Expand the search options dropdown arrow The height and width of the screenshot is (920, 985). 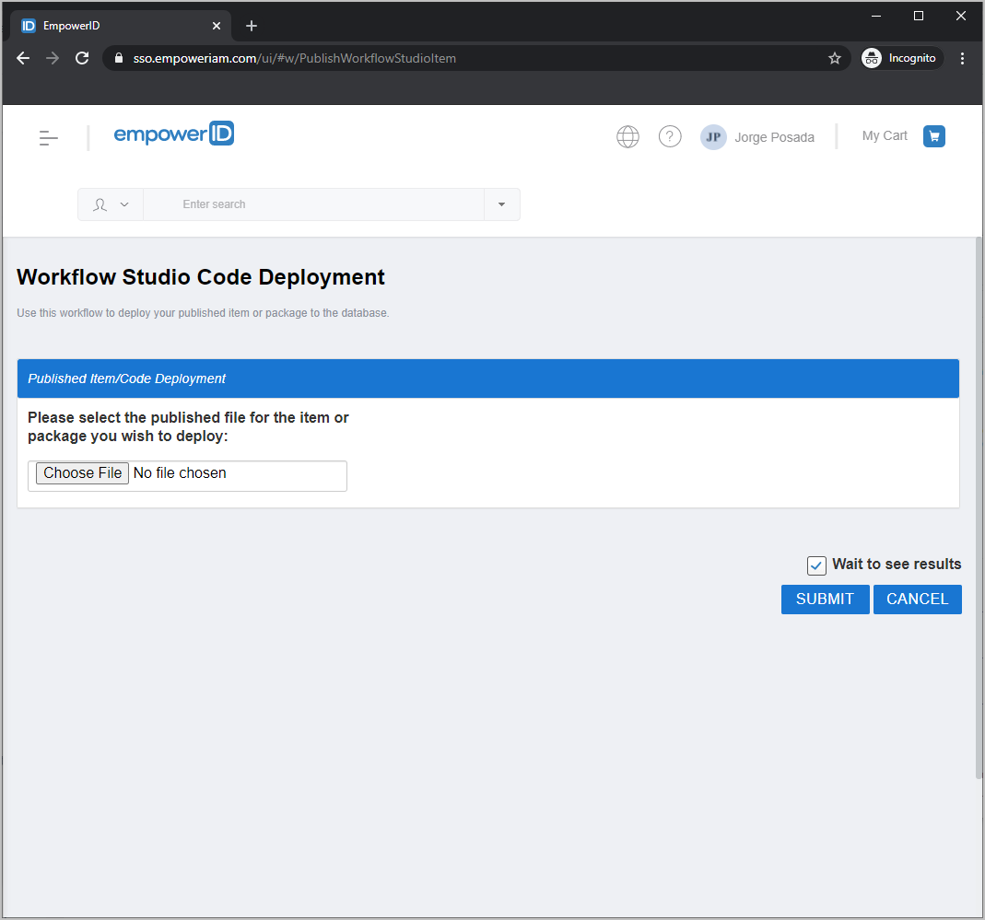tap(501, 204)
